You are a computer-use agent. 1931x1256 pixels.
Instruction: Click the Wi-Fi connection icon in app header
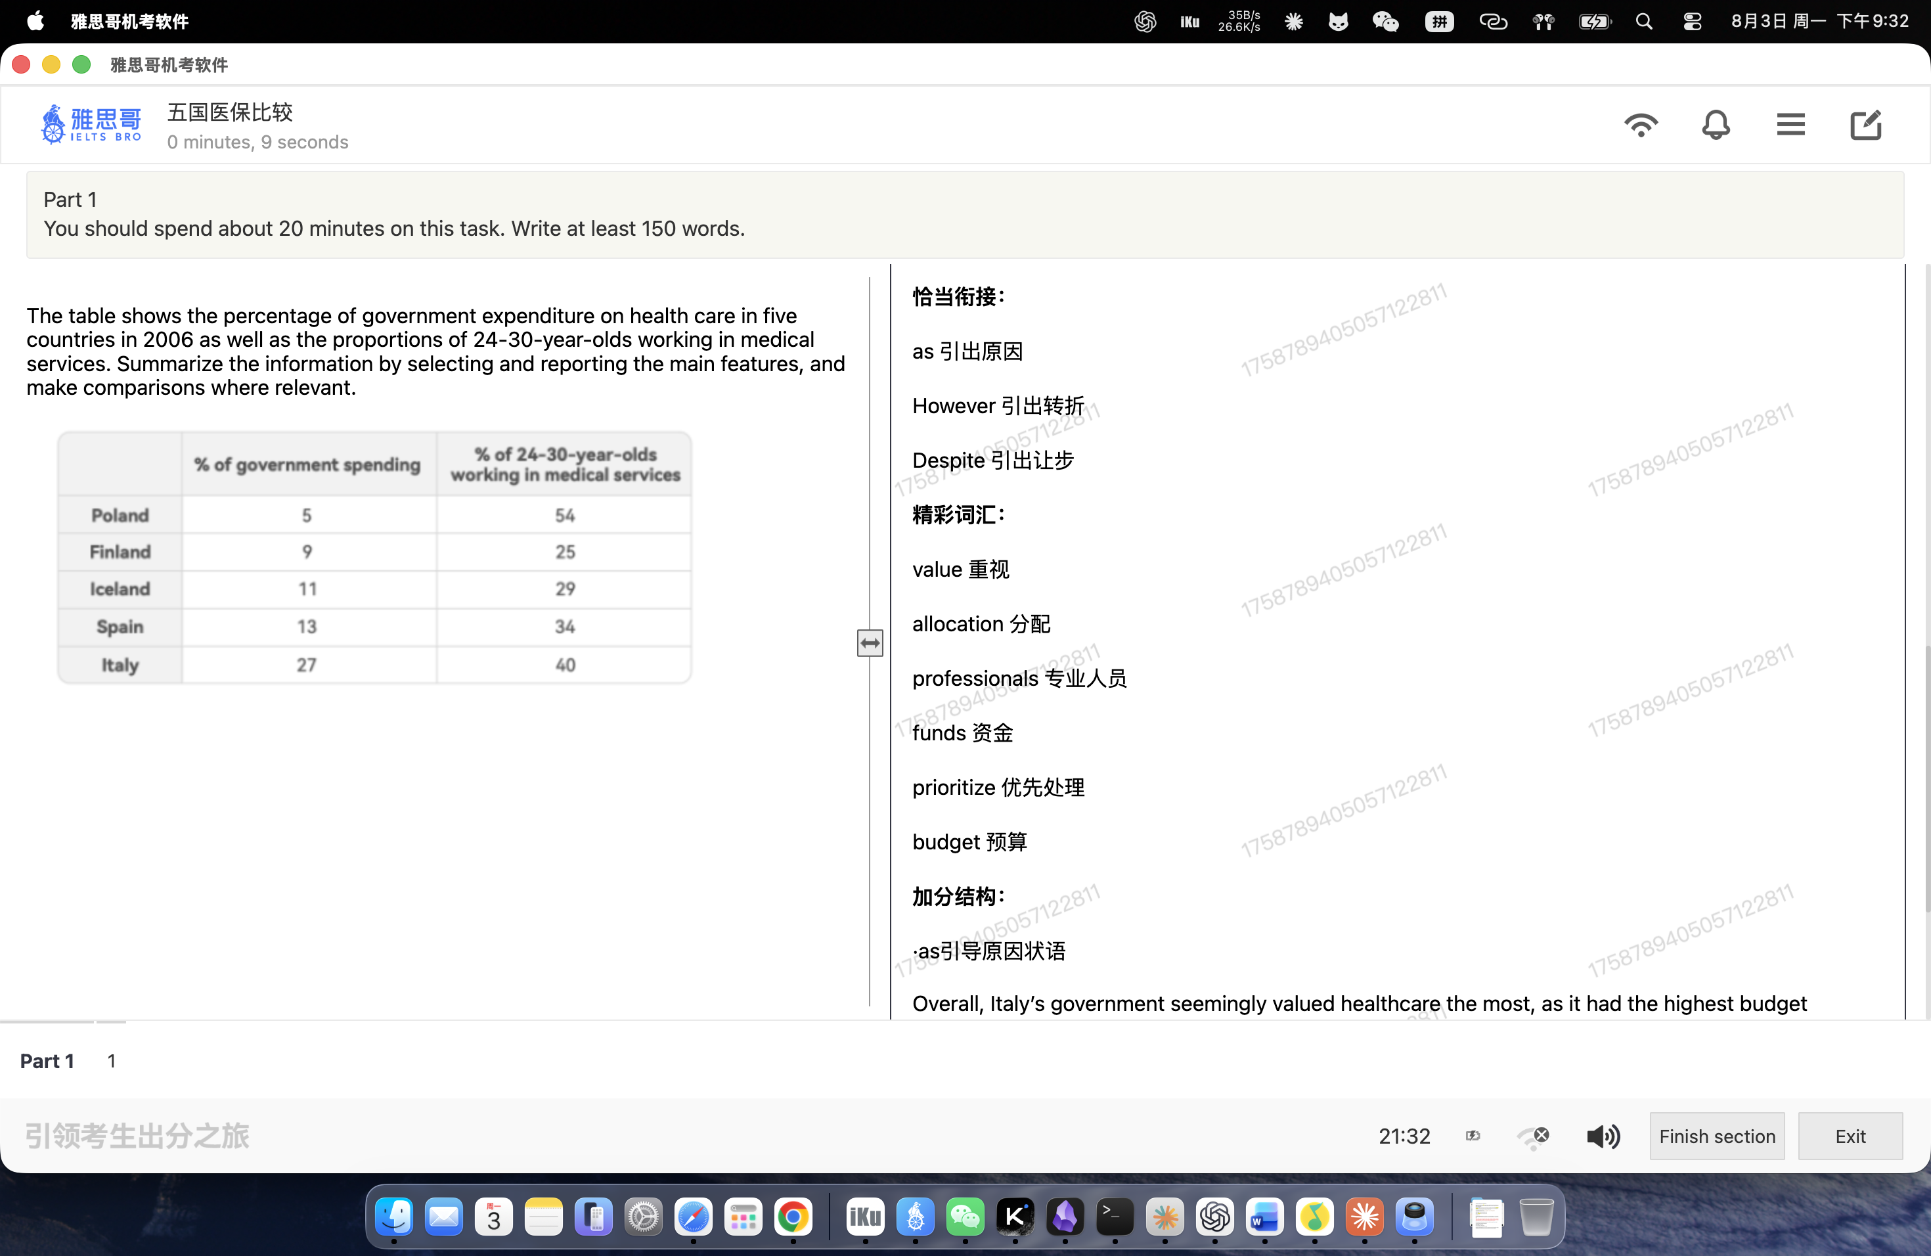tap(1641, 125)
